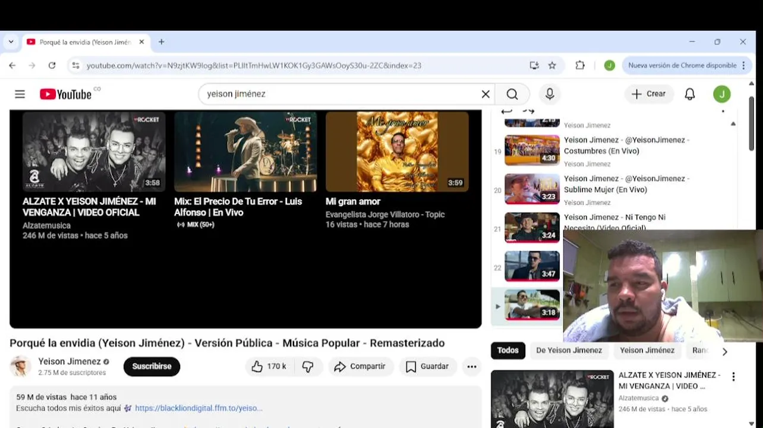This screenshot has width=763, height=428.
Task: Bookmark this page with the star
Action: (x=552, y=65)
